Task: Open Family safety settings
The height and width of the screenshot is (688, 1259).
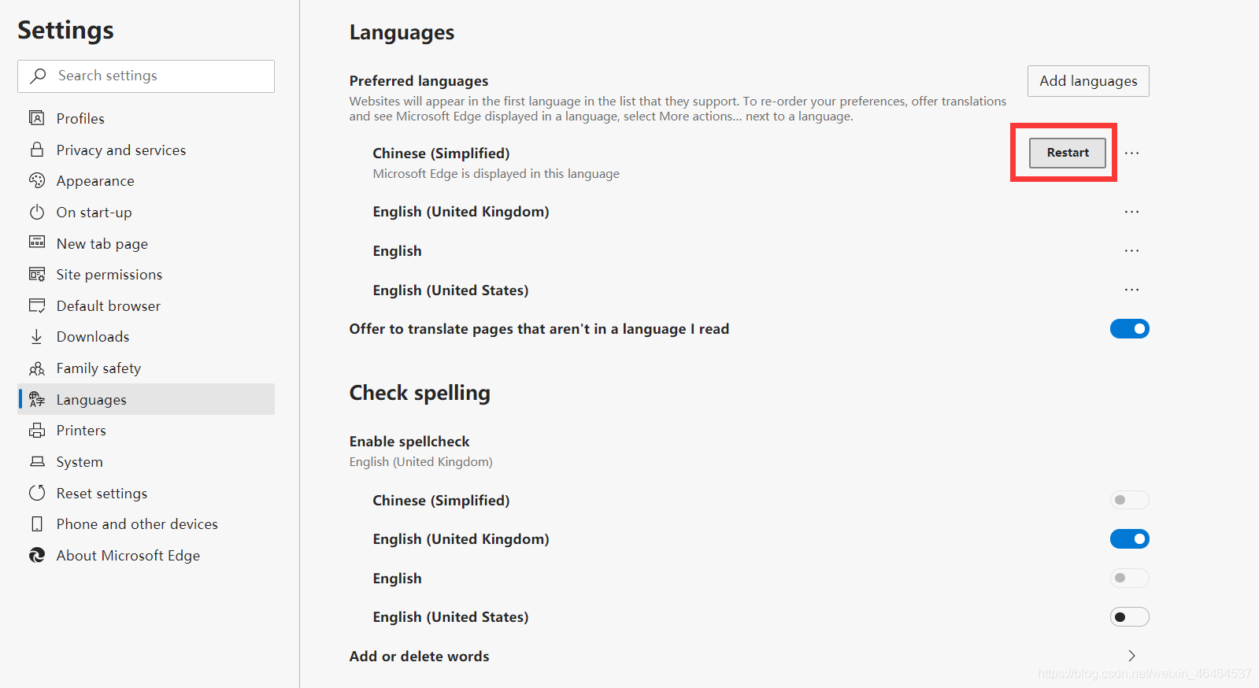Action: click(x=146, y=368)
